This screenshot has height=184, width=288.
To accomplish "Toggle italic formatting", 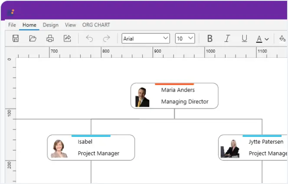I will tap(227, 38).
